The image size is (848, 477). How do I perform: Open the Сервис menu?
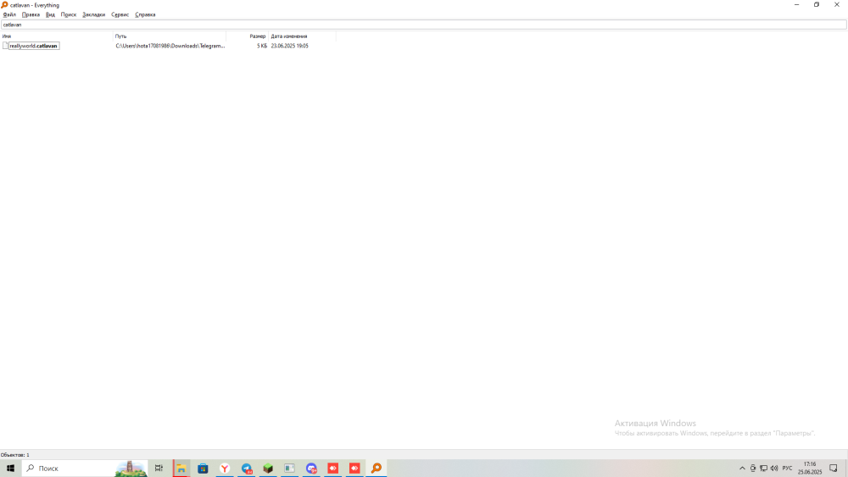[120, 14]
